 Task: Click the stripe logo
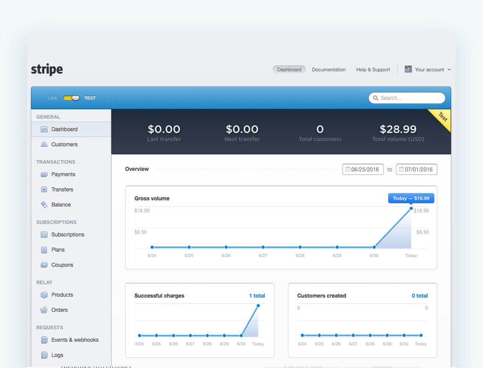(x=47, y=69)
